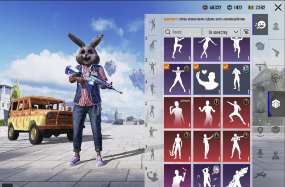The width and height of the screenshot is (285, 187).
Task: Open the По качеству sorting dropdown
Action: (x=222, y=32)
